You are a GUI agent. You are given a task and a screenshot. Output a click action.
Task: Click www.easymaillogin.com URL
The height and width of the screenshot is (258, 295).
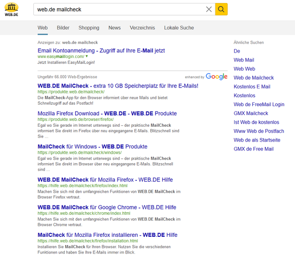(x=61, y=57)
